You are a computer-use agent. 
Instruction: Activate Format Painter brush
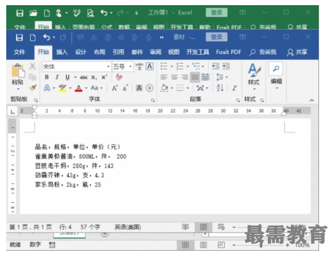coord(33,88)
